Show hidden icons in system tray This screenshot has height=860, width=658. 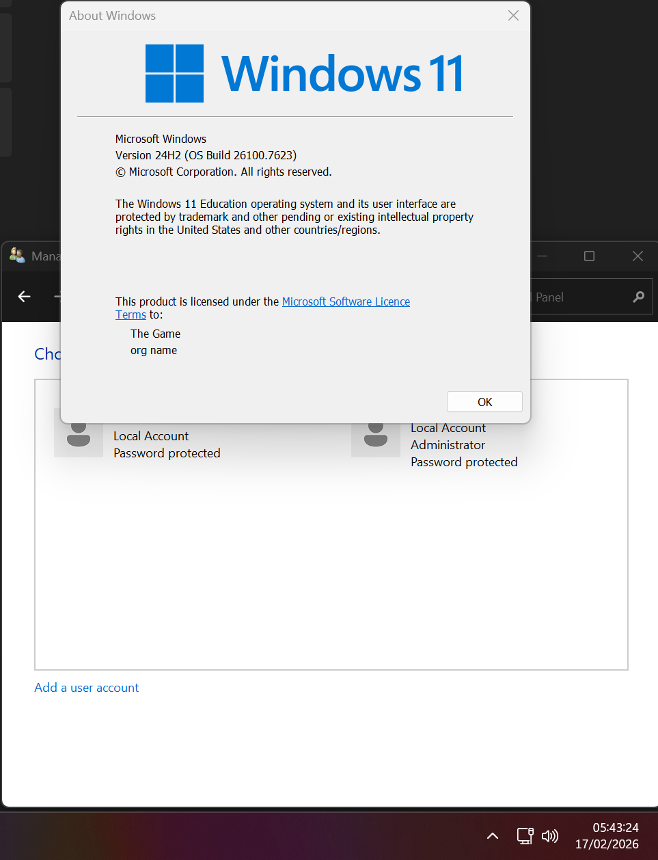tap(492, 835)
